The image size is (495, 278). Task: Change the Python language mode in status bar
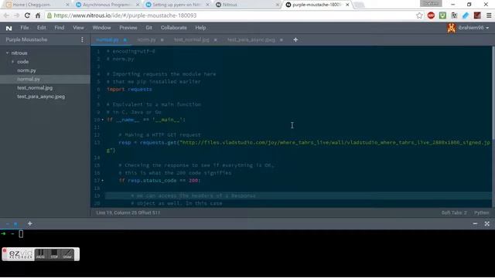point(481,213)
